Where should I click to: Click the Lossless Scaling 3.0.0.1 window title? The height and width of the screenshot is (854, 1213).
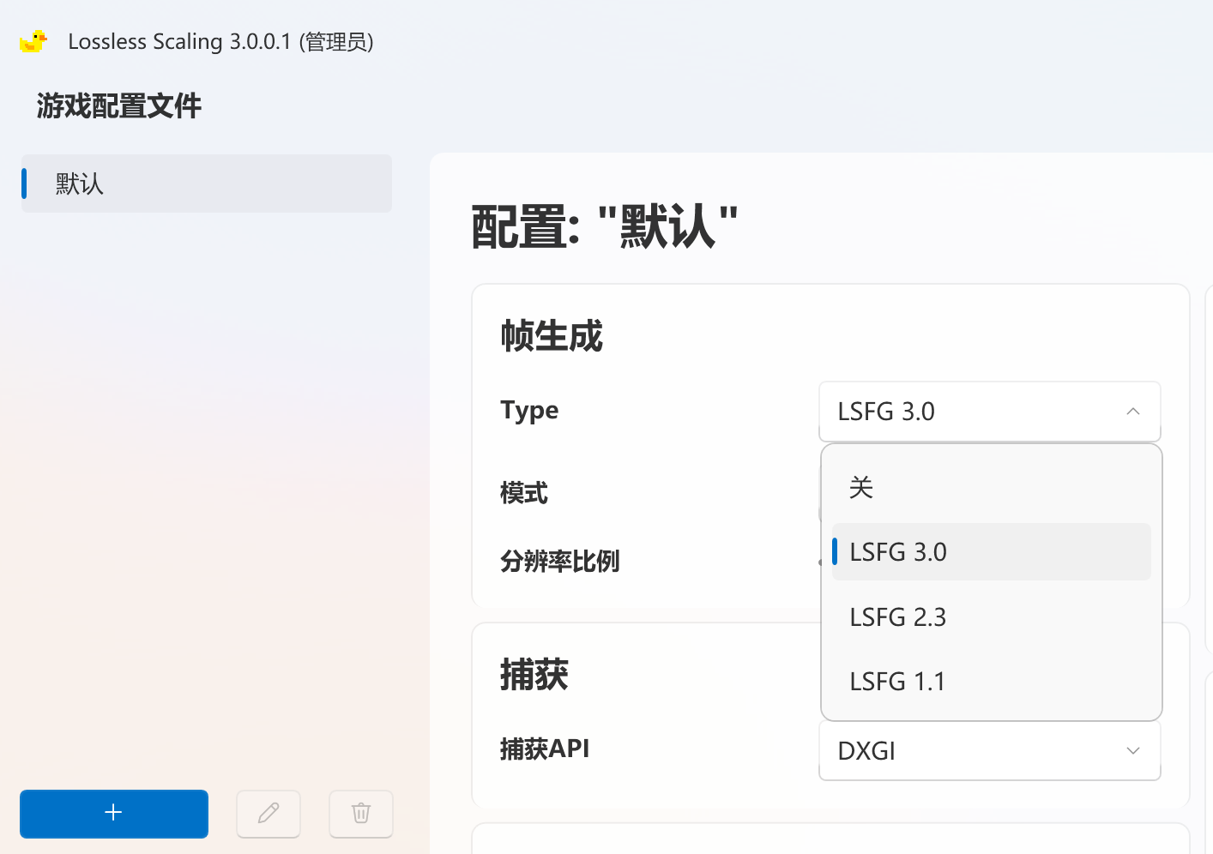(x=220, y=42)
